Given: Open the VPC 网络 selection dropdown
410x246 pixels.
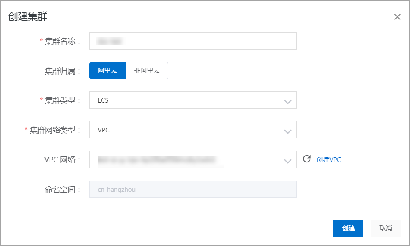Looking at the screenshot, I should [193, 159].
